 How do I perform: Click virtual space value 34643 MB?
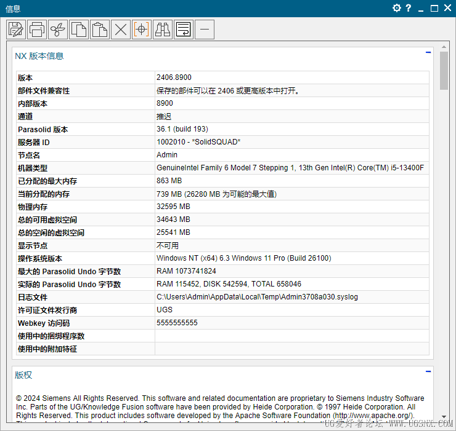coord(173,219)
